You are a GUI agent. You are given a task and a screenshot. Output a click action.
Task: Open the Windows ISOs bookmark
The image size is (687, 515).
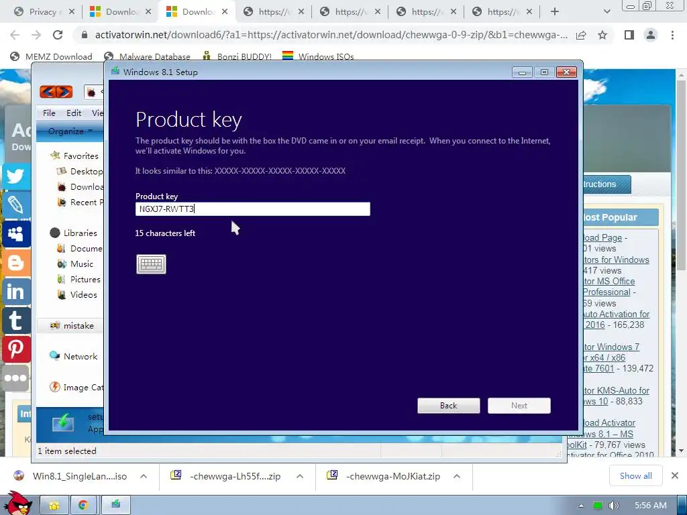click(x=318, y=56)
